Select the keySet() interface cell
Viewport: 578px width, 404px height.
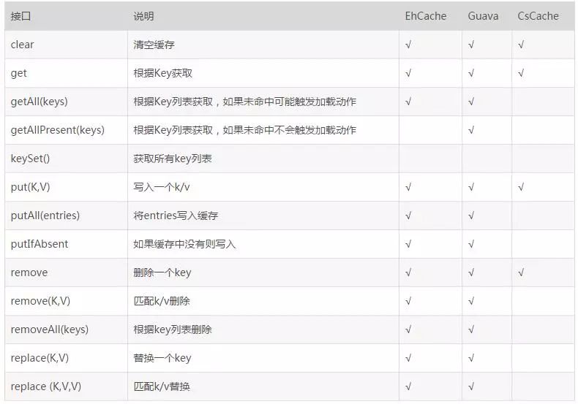pyautogui.click(x=67, y=159)
